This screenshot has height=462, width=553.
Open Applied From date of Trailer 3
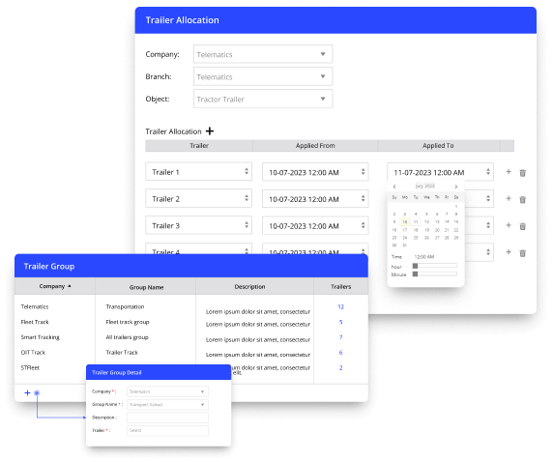(x=315, y=226)
